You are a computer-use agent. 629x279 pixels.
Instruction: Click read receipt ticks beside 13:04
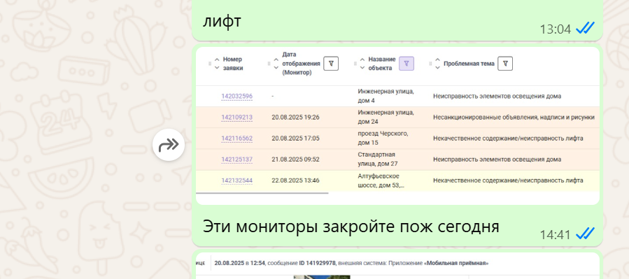[x=586, y=28]
